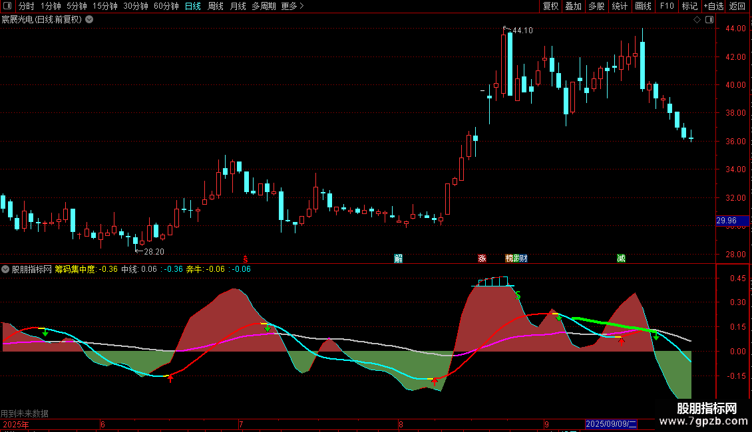Click month 7 on the time axis

241,424
